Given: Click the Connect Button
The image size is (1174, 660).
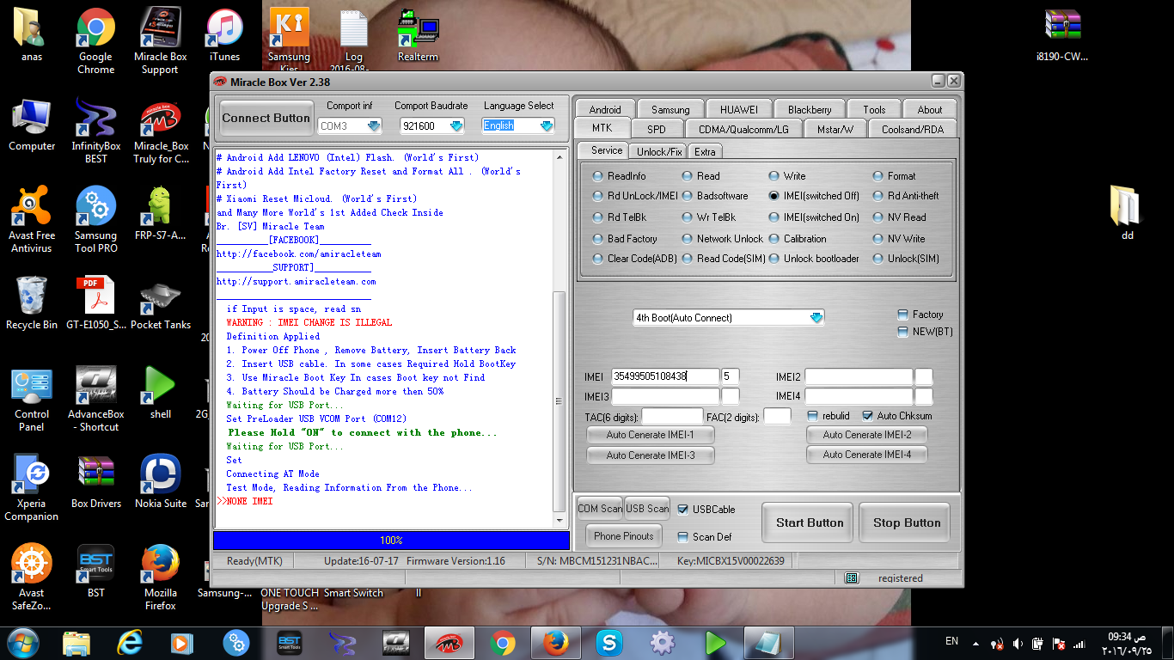Looking at the screenshot, I should tap(266, 118).
